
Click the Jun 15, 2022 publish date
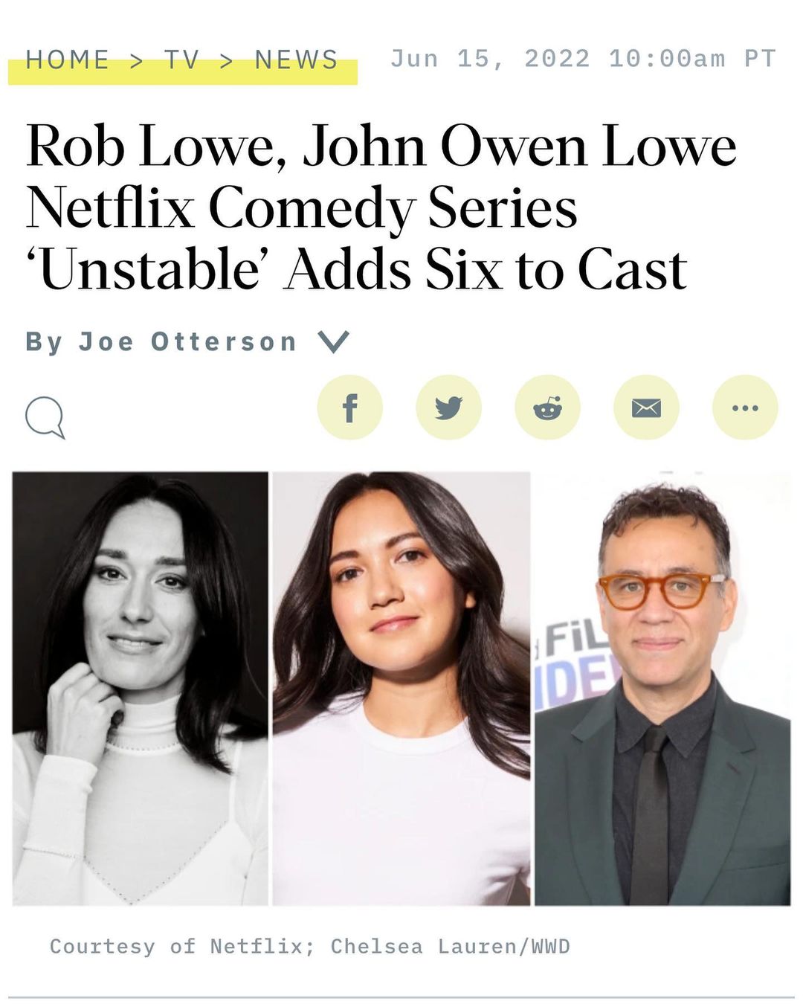click(490, 58)
